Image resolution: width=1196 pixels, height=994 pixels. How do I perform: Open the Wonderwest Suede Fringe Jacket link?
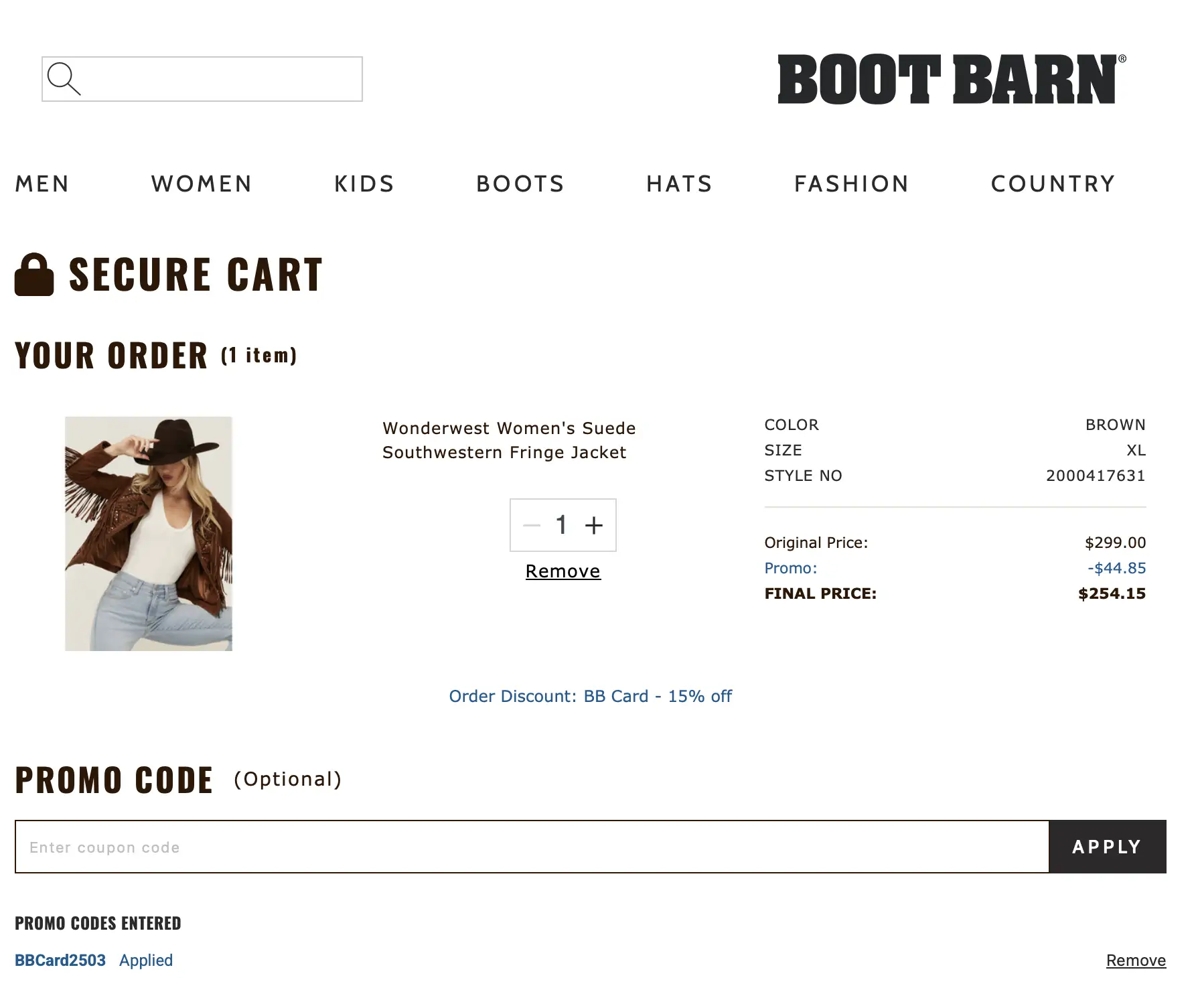[x=509, y=440]
